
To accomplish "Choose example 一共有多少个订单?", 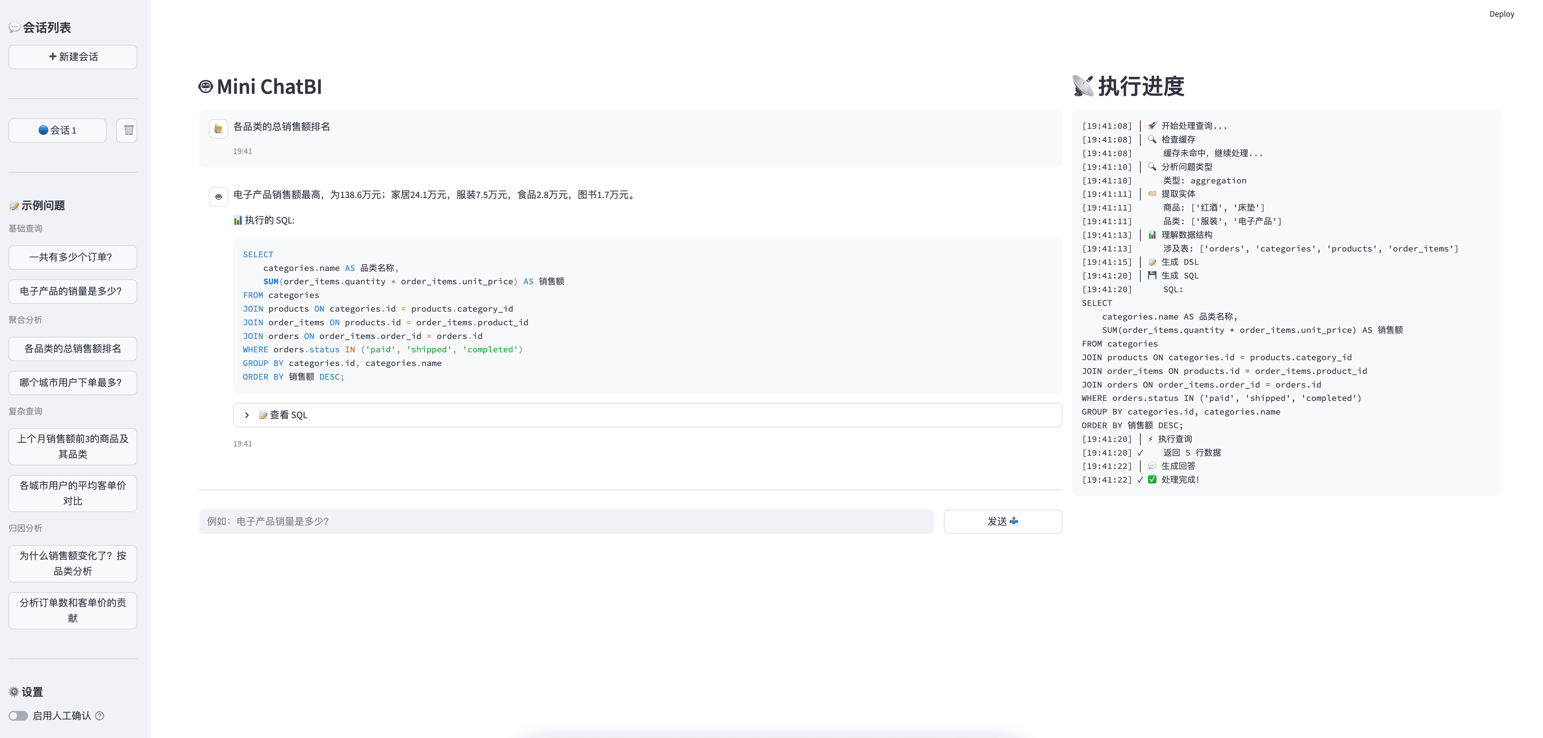I will (x=73, y=257).
